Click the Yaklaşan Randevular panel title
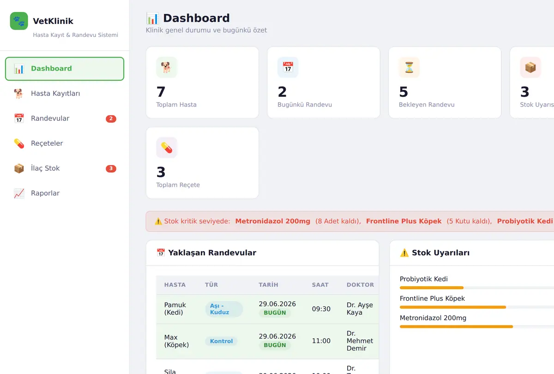This screenshot has height=374, width=554. 212,253
